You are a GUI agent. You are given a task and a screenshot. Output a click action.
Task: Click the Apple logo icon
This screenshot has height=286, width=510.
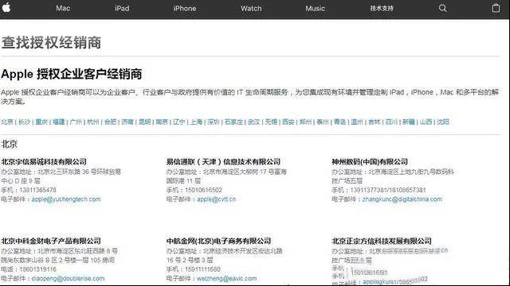(x=6, y=7)
